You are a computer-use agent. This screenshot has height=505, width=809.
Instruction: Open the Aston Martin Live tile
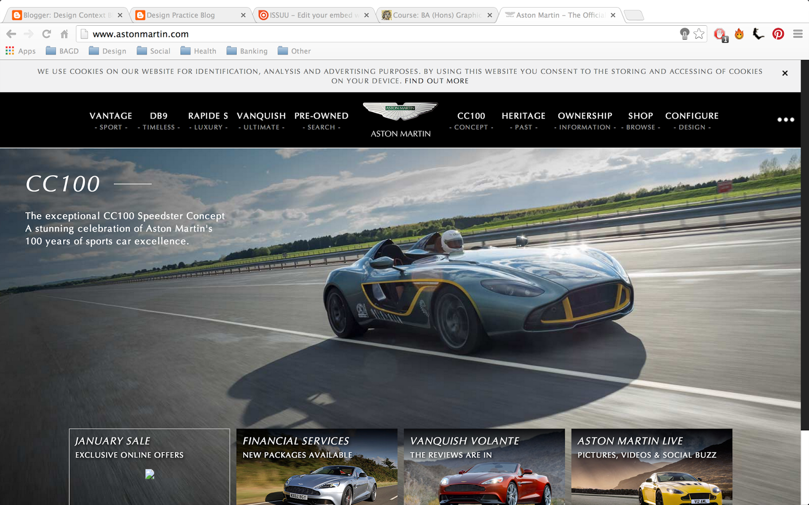pyautogui.click(x=652, y=467)
